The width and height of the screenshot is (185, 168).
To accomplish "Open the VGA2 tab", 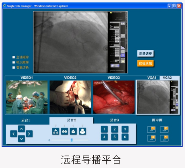I will [x=167, y=78].
